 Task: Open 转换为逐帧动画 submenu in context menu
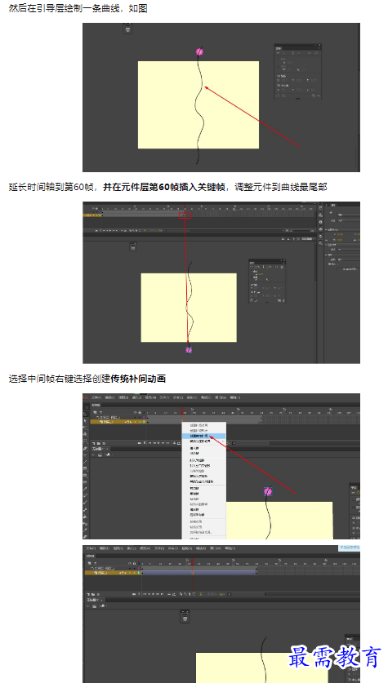[203, 441]
